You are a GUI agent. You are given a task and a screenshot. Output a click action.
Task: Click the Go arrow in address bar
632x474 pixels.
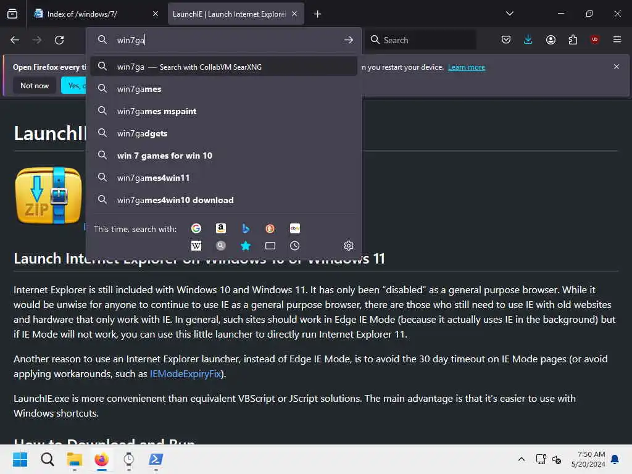tap(349, 40)
